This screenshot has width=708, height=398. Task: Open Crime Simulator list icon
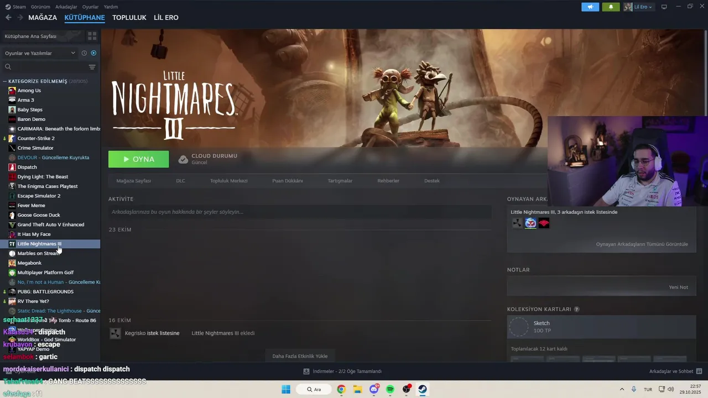[x=12, y=148]
